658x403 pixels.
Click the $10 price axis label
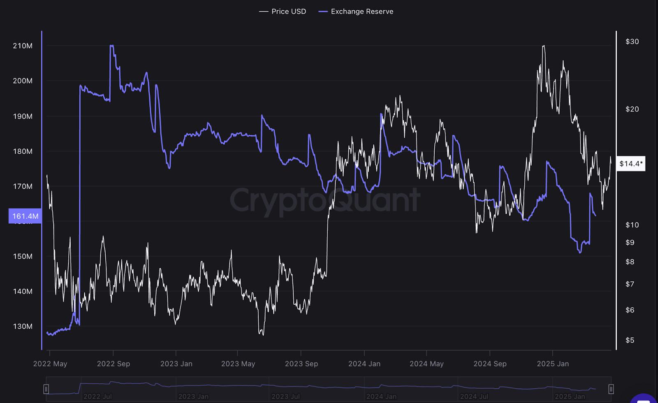[x=632, y=225]
